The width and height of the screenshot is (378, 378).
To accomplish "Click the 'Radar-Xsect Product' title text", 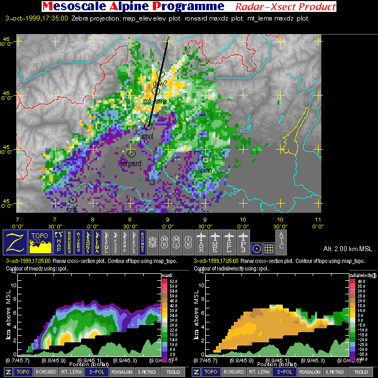I will [286, 6].
